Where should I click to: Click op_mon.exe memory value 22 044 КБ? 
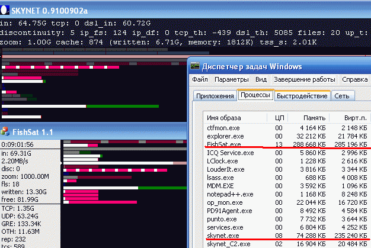pos(311,202)
